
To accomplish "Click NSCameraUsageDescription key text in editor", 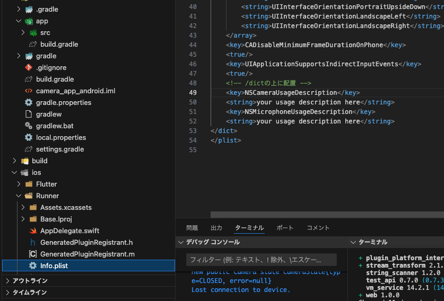I will [291, 93].
